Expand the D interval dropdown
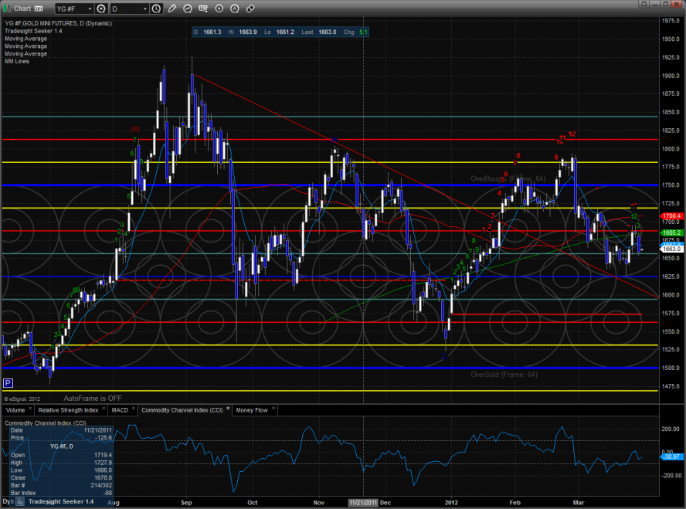The width and height of the screenshot is (686, 509). [144, 9]
